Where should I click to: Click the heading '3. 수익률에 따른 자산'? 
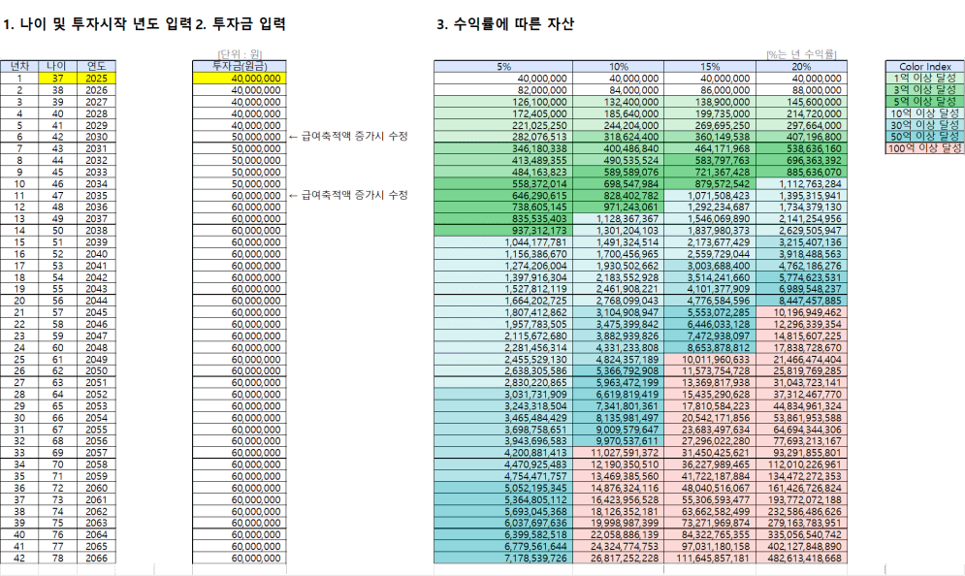(x=505, y=24)
